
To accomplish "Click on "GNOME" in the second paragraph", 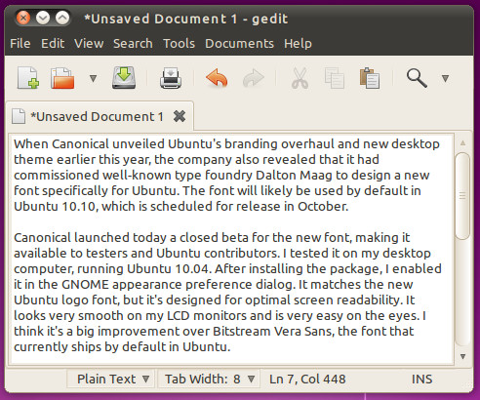I will [85, 285].
